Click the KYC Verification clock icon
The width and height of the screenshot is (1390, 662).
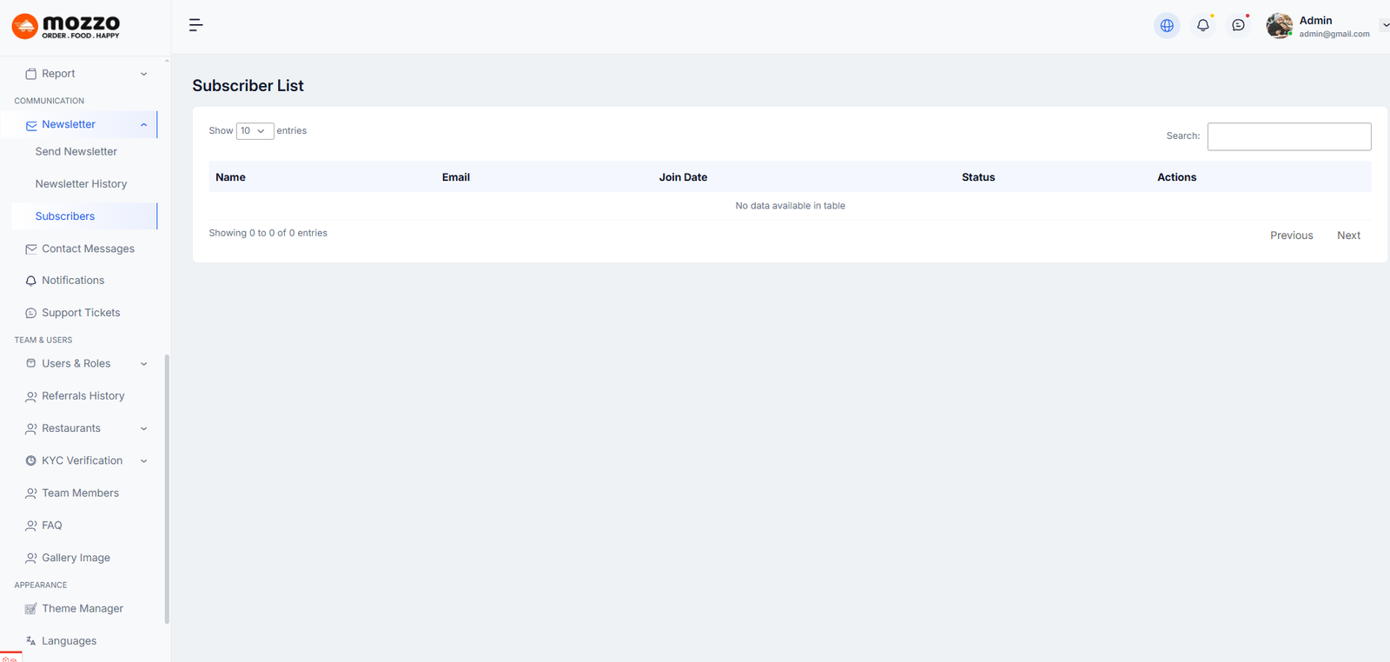tap(31, 461)
